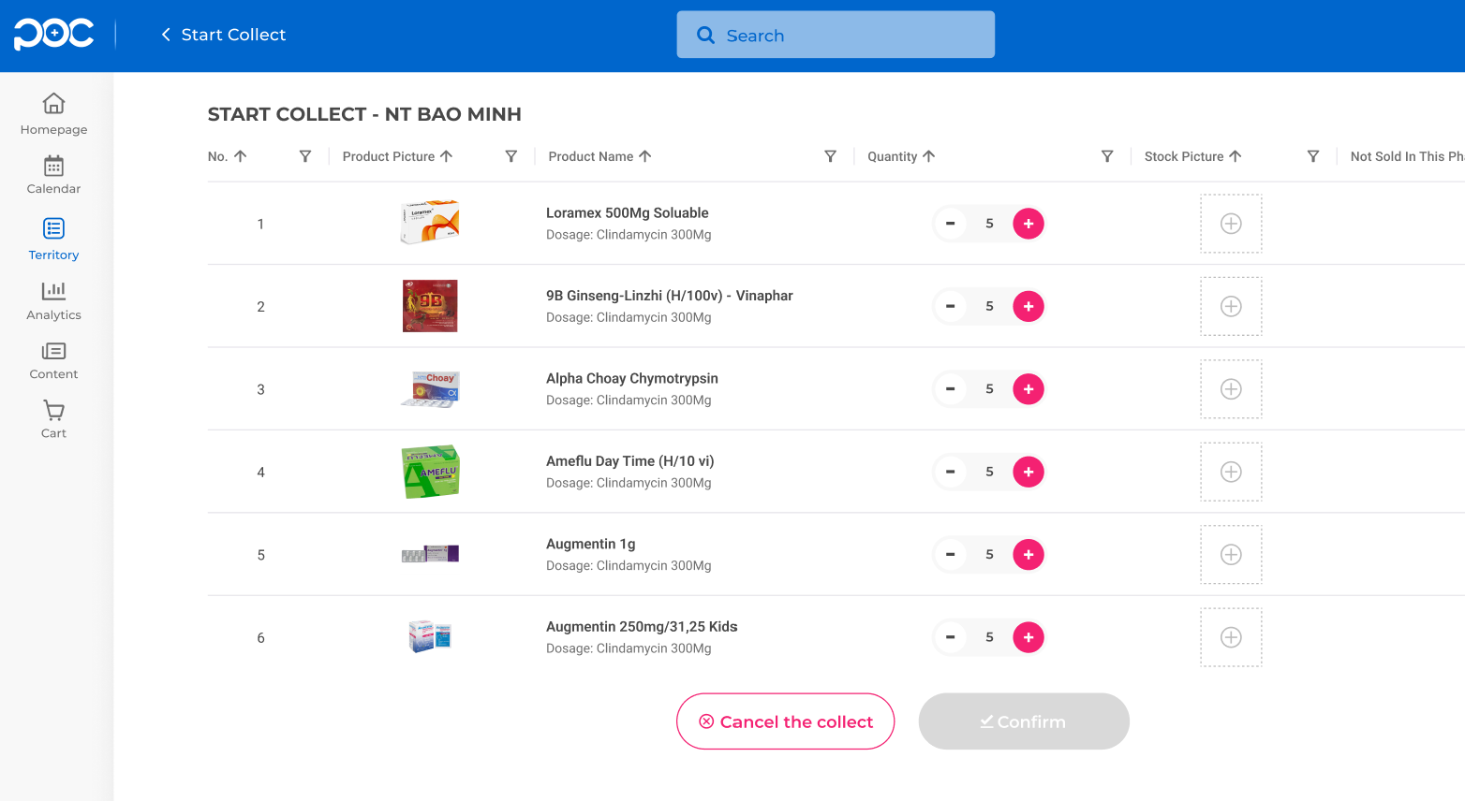1465x801 pixels.
Task: Decrease quantity for Ameflu Day Time
Action: point(950,472)
